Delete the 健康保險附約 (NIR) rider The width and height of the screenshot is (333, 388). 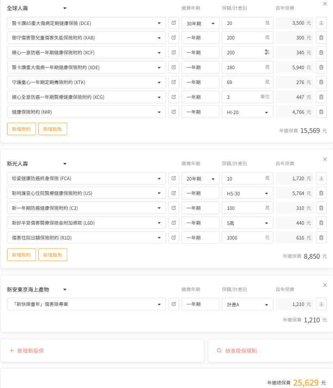321,112
